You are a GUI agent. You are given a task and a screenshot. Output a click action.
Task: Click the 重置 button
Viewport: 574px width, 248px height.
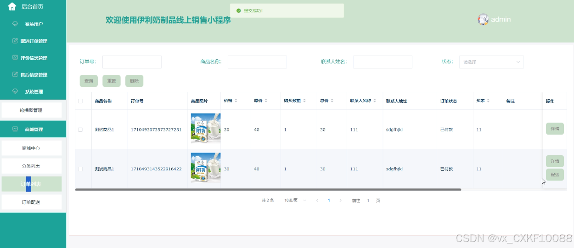coord(112,81)
